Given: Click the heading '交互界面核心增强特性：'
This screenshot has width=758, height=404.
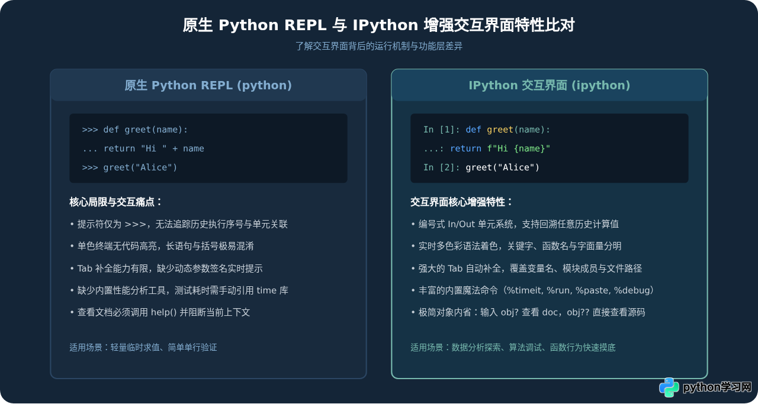Looking at the screenshot, I should coord(462,202).
